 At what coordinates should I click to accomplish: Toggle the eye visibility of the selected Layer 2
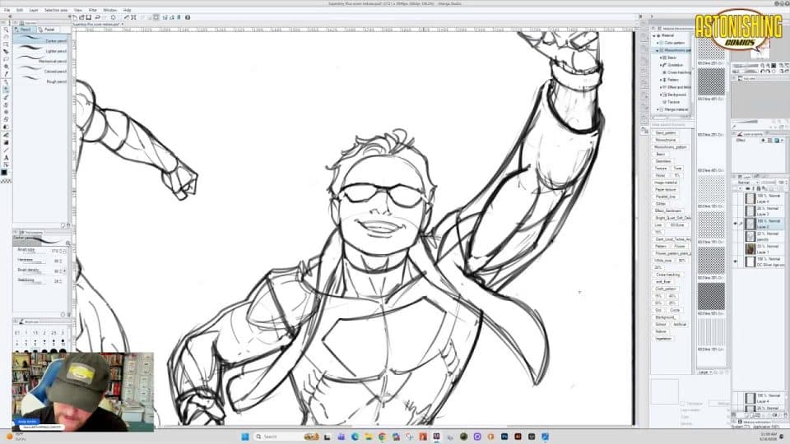[736, 224]
